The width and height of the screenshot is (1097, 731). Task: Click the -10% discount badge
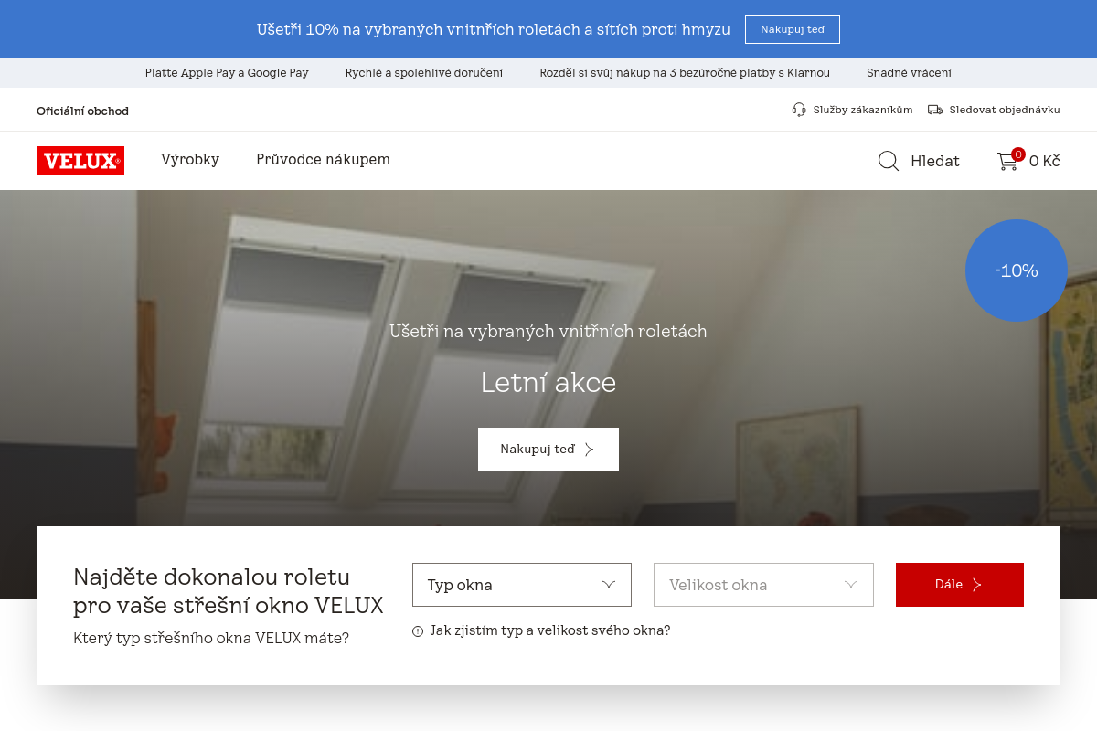pyautogui.click(x=1017, y=270)
